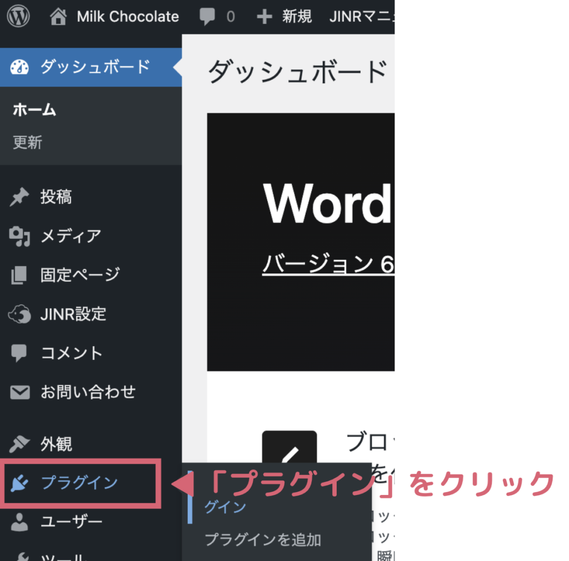Click the plug icon for プラグイン
The height and width of the screenshot is (561, 569).
tap(19, 483)
